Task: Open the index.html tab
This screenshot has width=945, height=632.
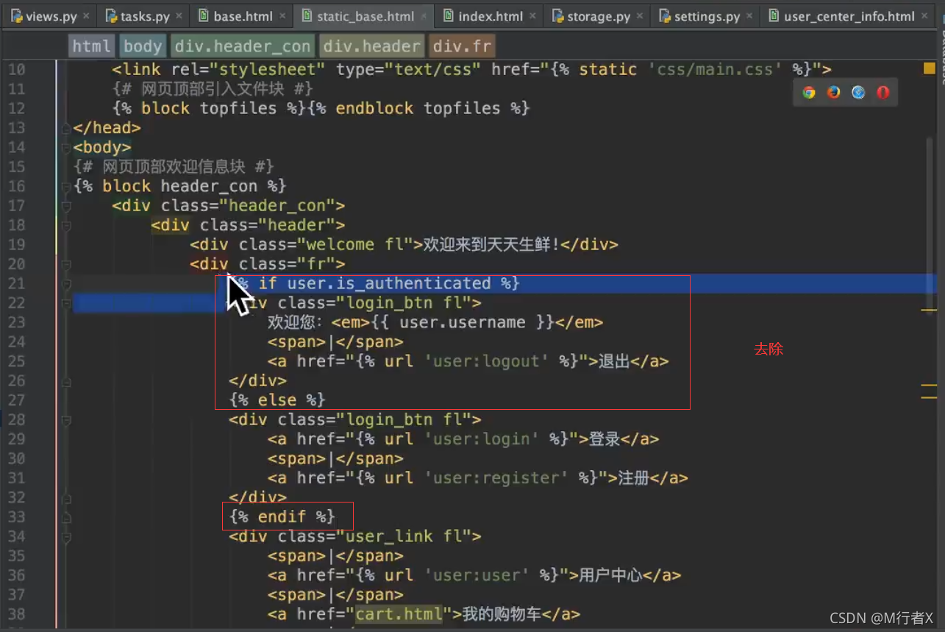Action: pyautogui.click(x=490, y=15)
